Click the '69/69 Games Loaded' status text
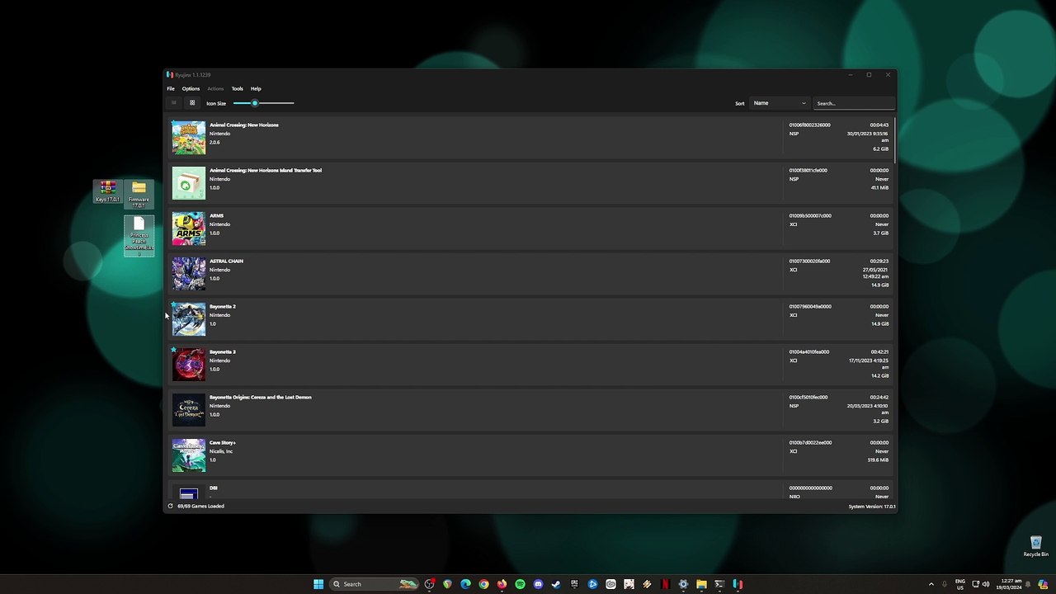Screen dimensions: 1056x594 (200, 507)
